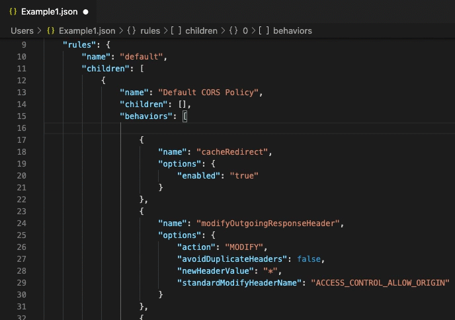Click the "default" value on line 10
The image size is (455, 320).
(142, 57)
